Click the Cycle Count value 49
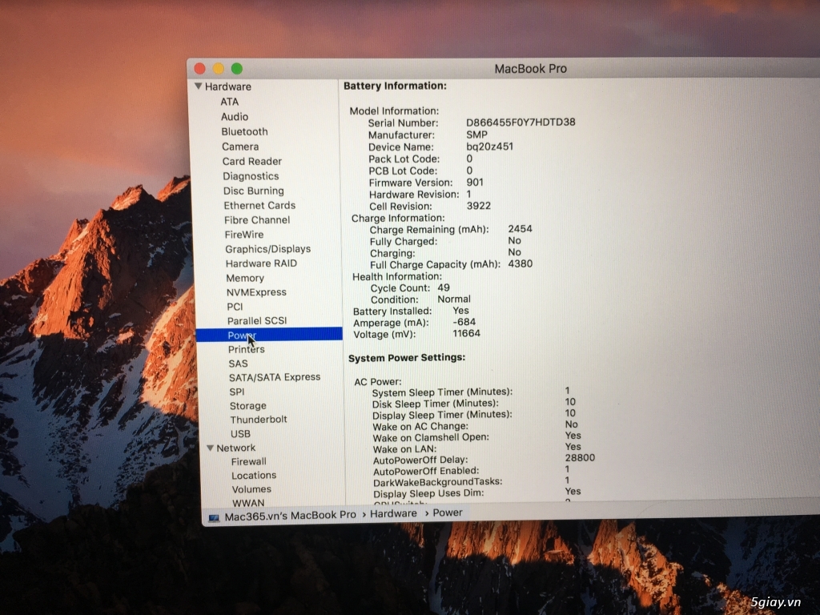 coord(444,288)
